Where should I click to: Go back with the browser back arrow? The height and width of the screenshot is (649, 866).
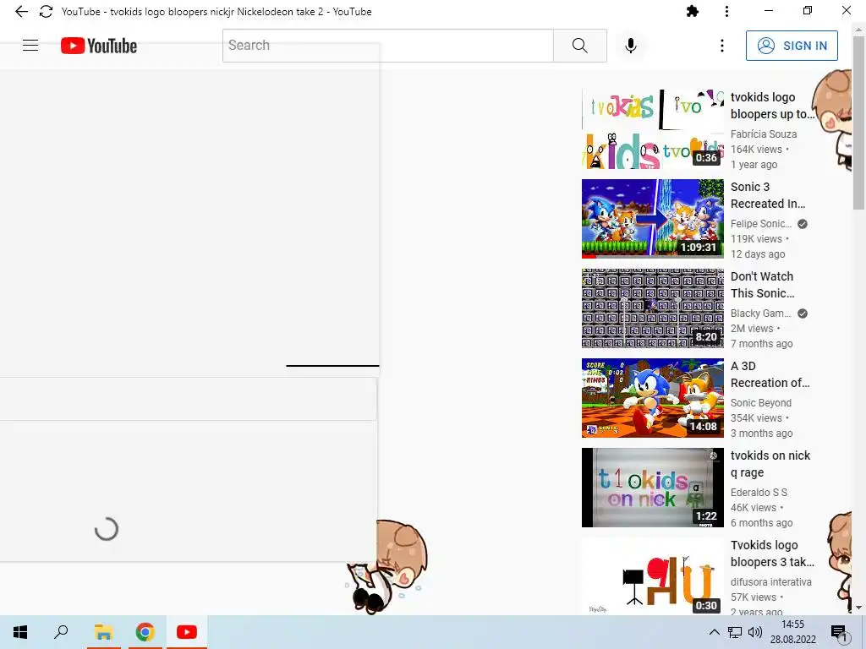(21, 12)
